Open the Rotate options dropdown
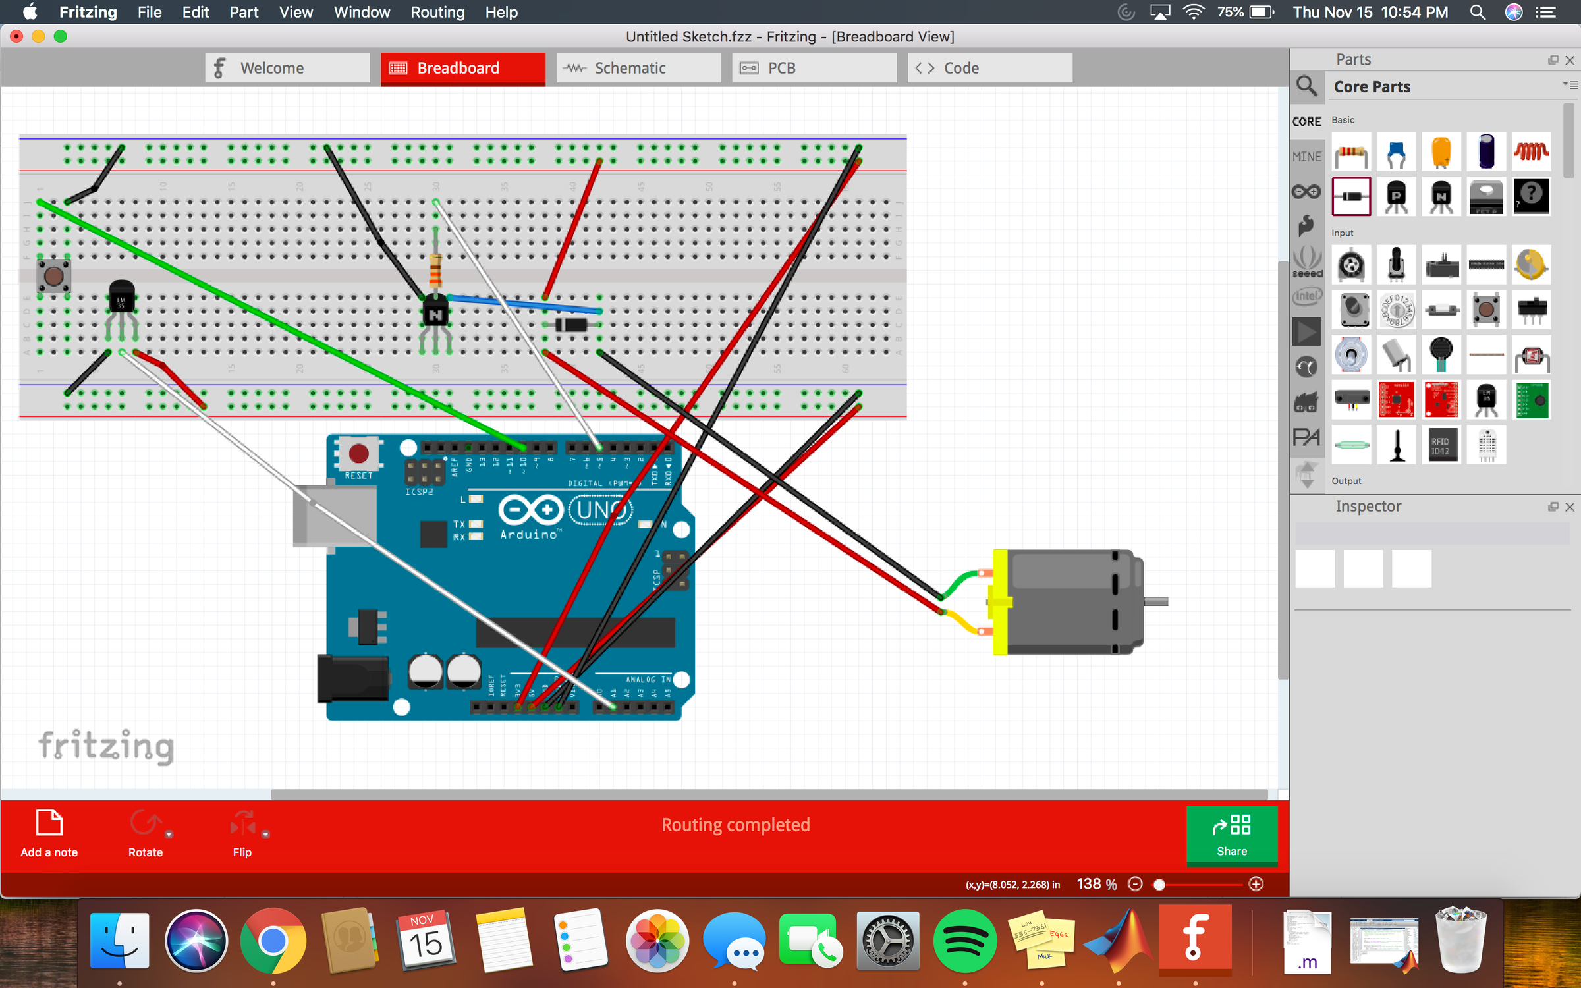The width and height of the screenshot is (1581, 988). coord(170,833)
